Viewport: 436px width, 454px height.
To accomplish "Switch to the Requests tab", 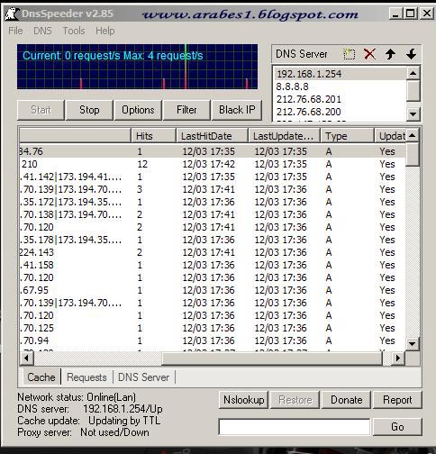I will [86, 377].
